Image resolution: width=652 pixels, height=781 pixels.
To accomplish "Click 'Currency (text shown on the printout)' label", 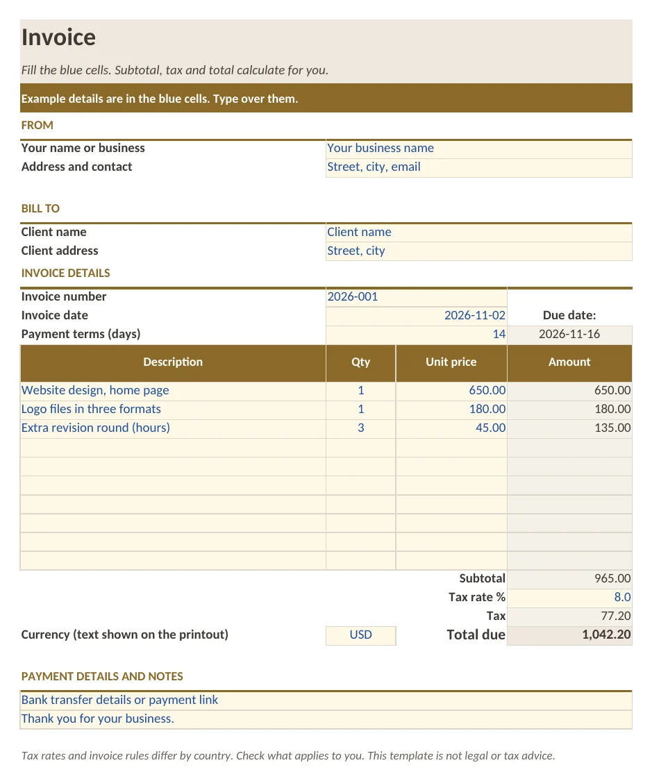I will pyautogui.click(x=124, y=635).
